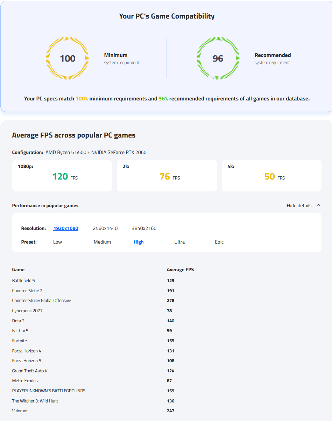The image size is (332, 421).
Task: Click the 67 FPS value for Metro Exodus
Action: click(169, 381)
